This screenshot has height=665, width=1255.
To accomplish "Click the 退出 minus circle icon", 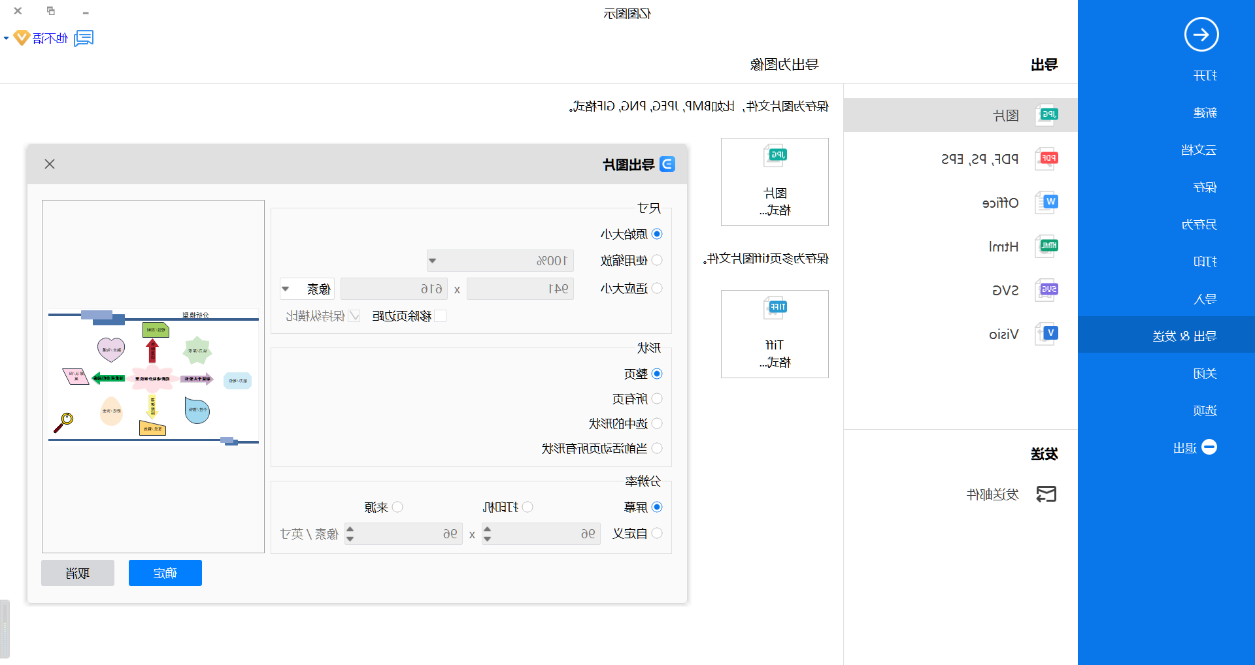I will (1209, 447).
